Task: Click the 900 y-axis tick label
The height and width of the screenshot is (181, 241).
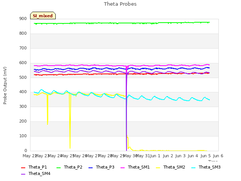Action: 23,19
